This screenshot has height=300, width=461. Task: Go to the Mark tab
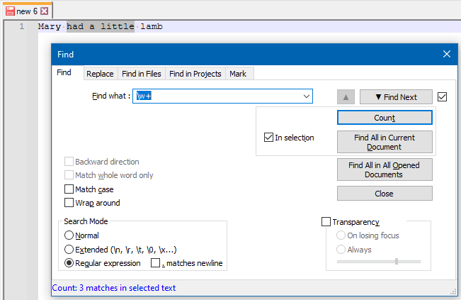pyautogui.click(x=238, y=74)
